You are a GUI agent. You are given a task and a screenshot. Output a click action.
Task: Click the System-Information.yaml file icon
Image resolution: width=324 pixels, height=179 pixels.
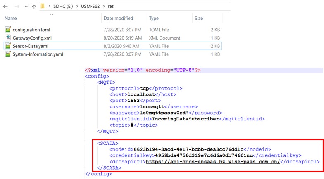(x=8, y=54)
